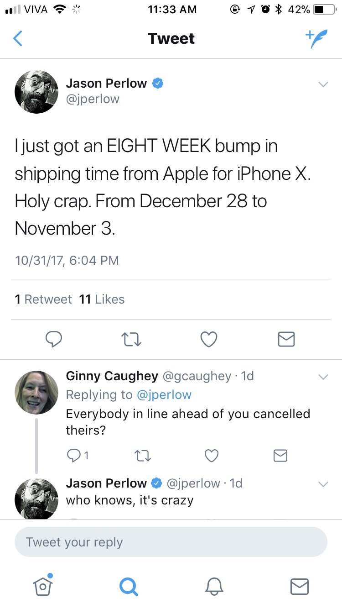This screenshot has height=609, width=342.
Task: Open the Notifications bell tab
Action: pos(214,586)
